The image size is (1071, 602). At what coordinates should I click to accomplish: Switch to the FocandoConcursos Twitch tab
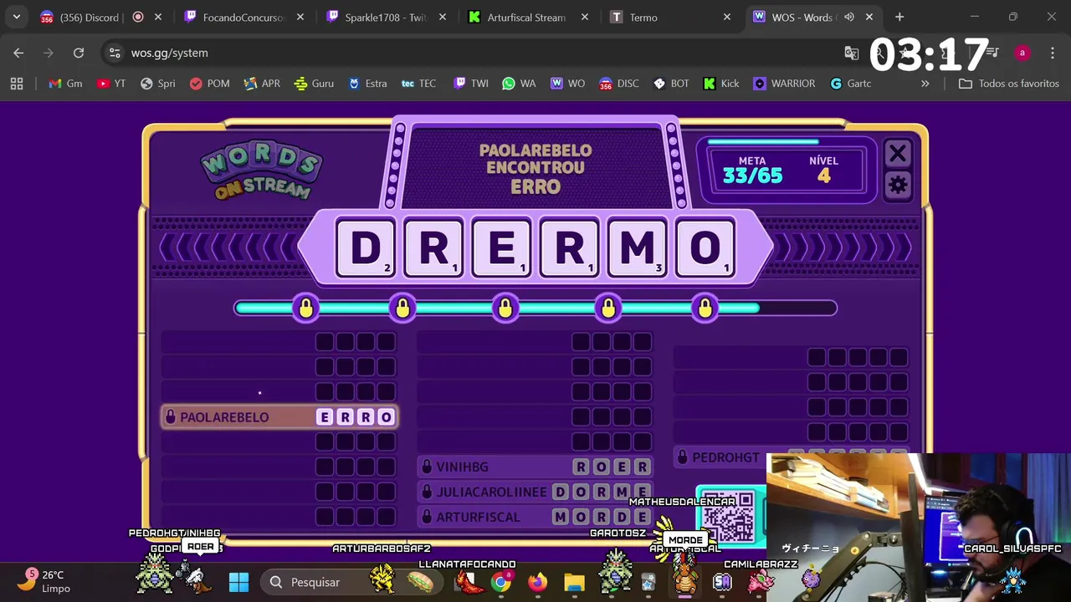tap(243, 17)
